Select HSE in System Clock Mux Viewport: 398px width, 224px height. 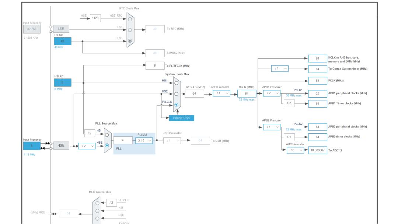[x=176, y=94]
